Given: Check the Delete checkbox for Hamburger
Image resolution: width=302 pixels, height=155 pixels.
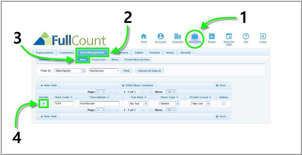Looking at the screenshot, I should tap(224, 103).
